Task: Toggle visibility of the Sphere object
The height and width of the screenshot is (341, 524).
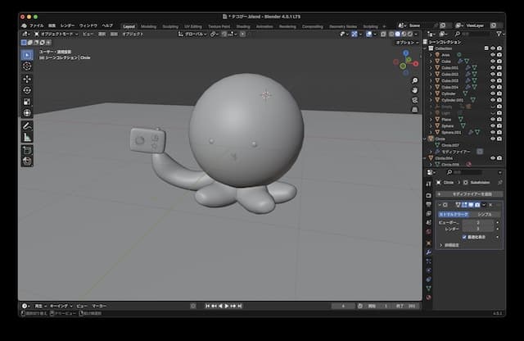Action: coord(493,125)
